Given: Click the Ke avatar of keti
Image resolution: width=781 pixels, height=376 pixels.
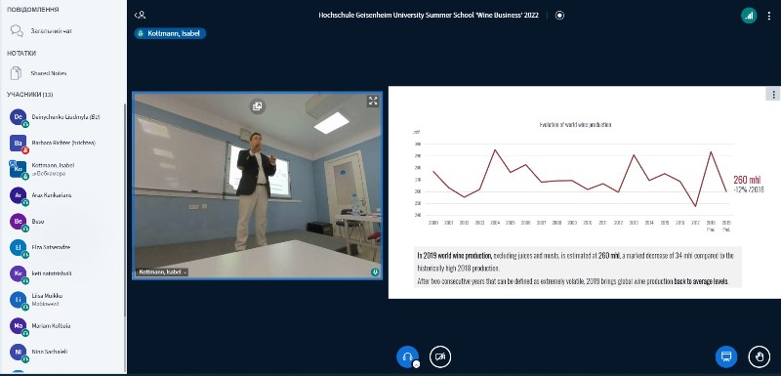Looking at the screenshot, I should coord(18,273).
